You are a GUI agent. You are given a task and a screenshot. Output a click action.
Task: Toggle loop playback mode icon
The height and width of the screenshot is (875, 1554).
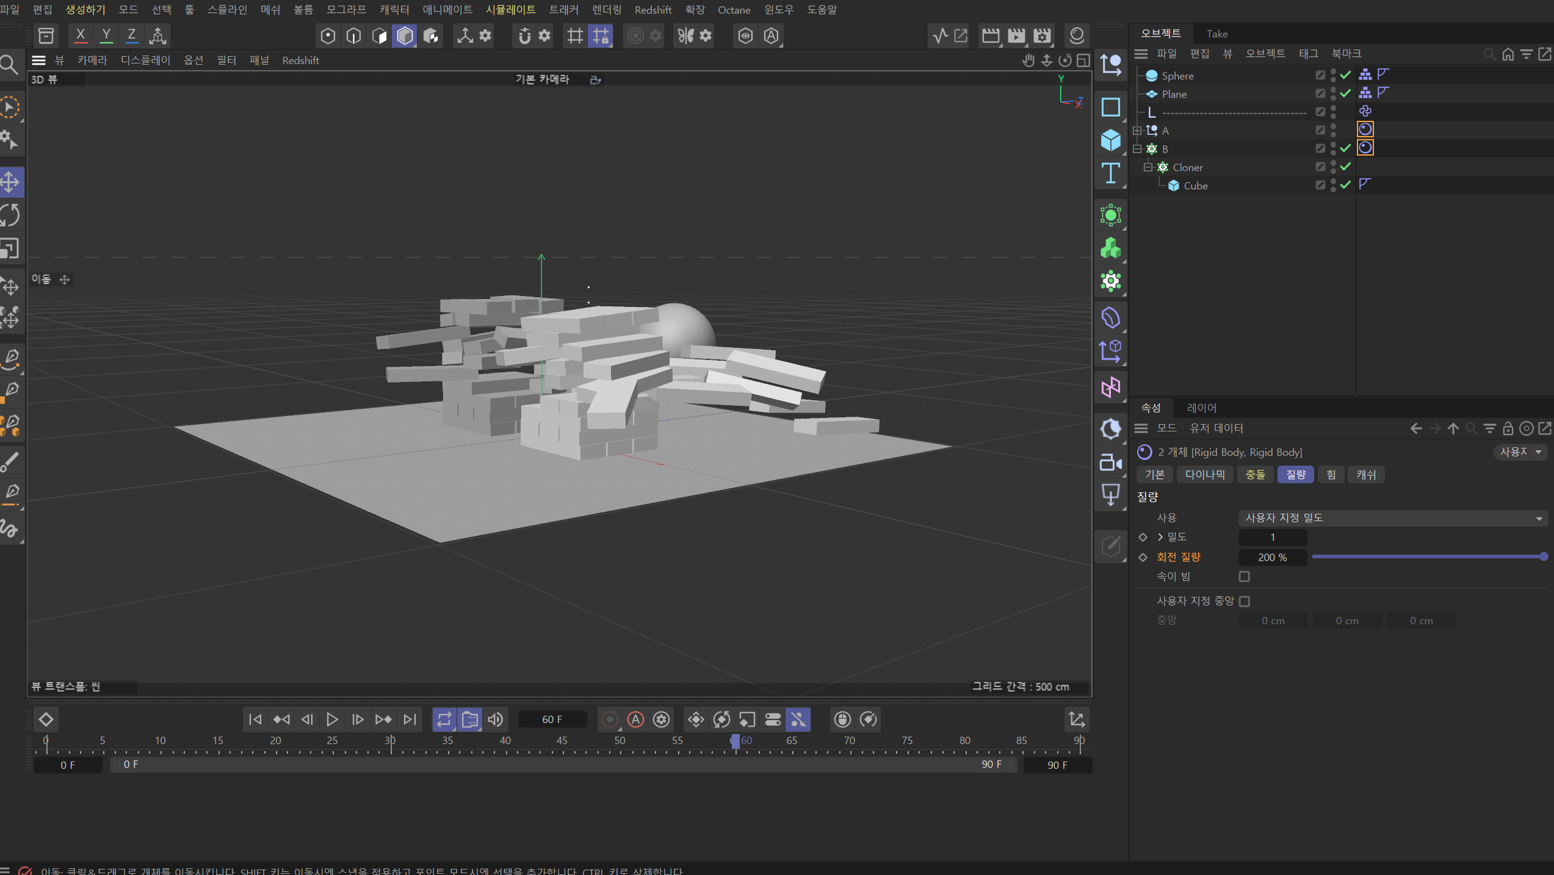(x=444, y=719)
